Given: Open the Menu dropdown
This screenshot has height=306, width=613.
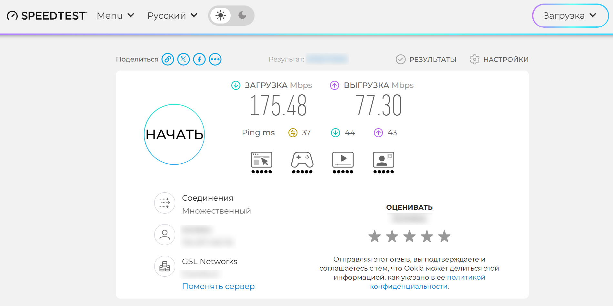Looking at the screenshot, I should pos(116,15).
